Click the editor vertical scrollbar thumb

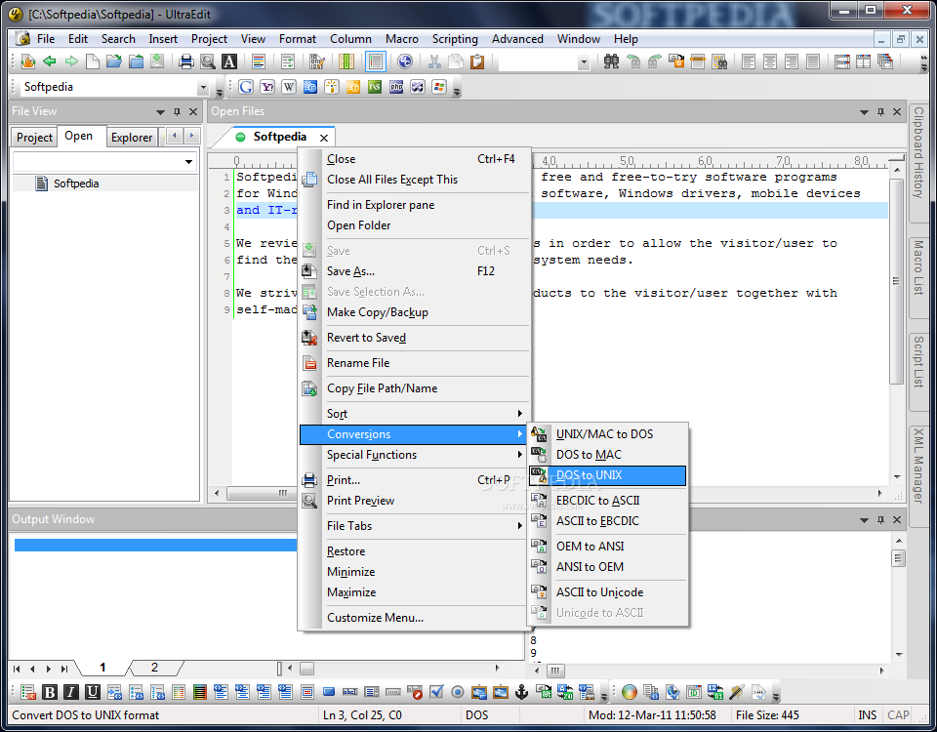tap(896, 281)
